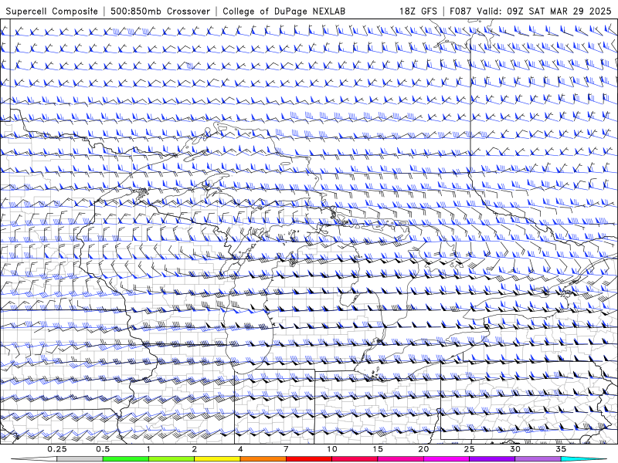This screenshot has height=463, width=618.
Task: Click the cyan above-35 colorbar arrow
Action: click(584, 459)
